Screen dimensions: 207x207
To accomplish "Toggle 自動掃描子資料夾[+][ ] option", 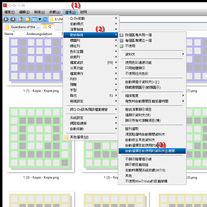I will (x=152, y=82).
